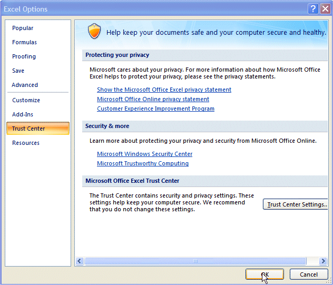Open Microsoft Office Online privacy statement link
Image resolution: width=333 pixels, height=285 pixels.
pyautogui.click(x=153, y=99)
